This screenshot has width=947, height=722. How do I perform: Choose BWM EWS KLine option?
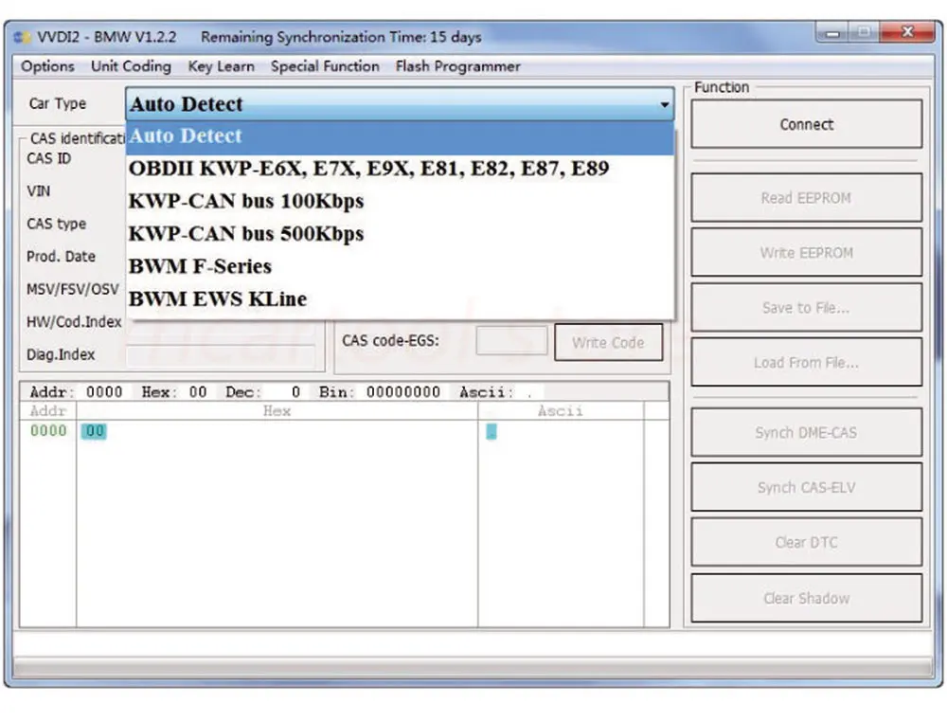[400, 299]
